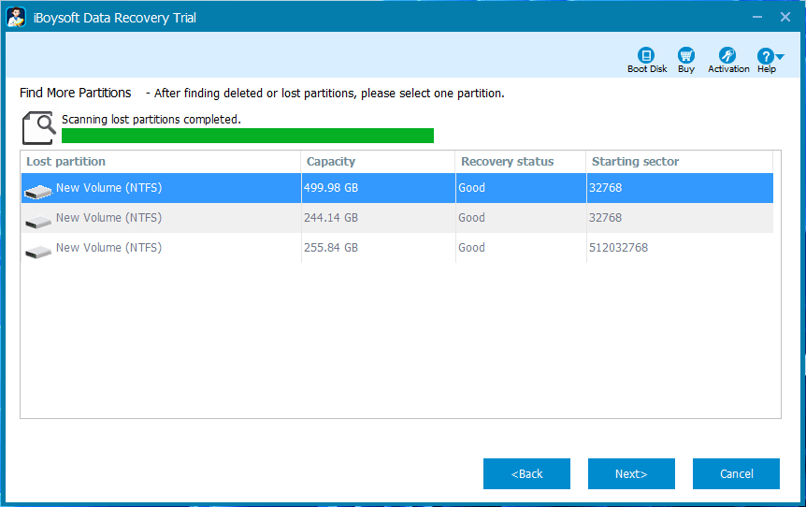
Task: Open the Activation key icon
Action: click(727, 55)
